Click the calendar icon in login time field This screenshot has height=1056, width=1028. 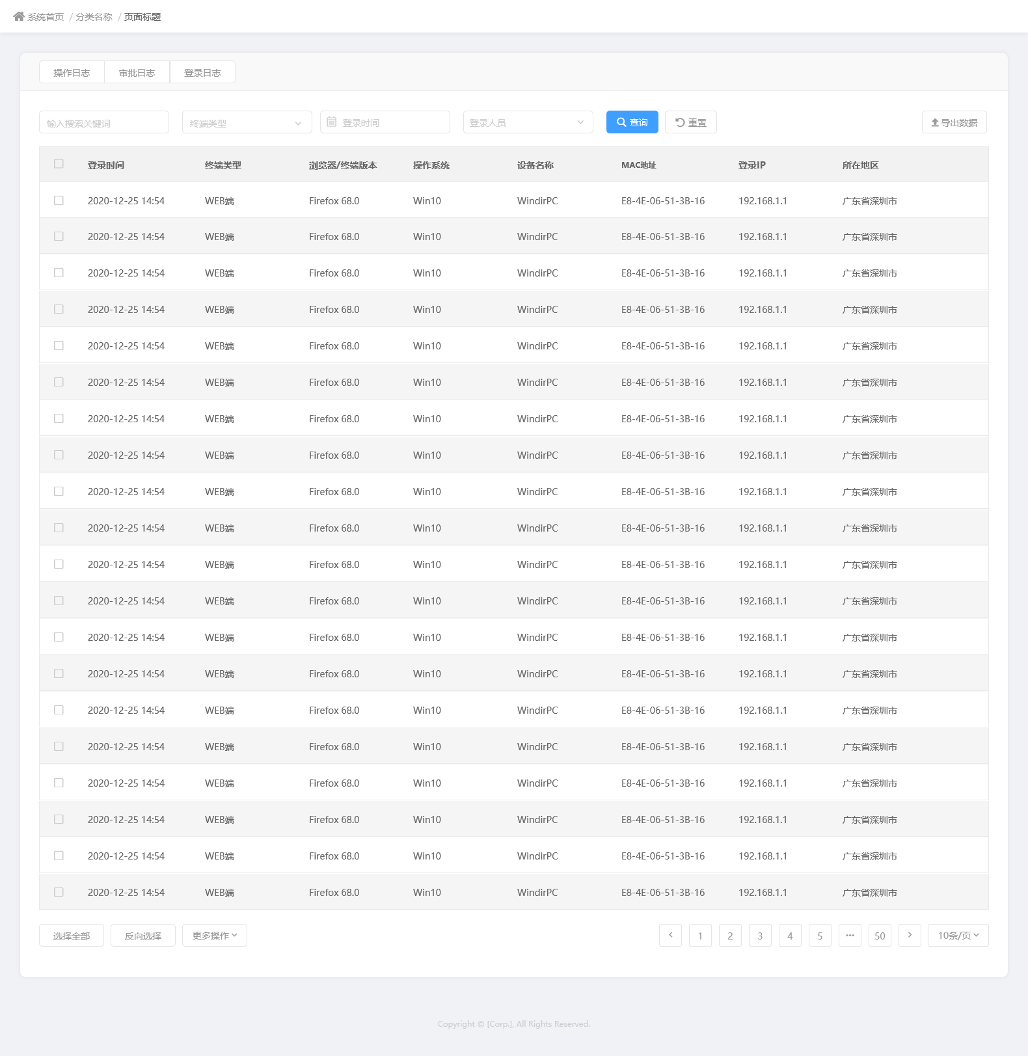click(331, 122)
